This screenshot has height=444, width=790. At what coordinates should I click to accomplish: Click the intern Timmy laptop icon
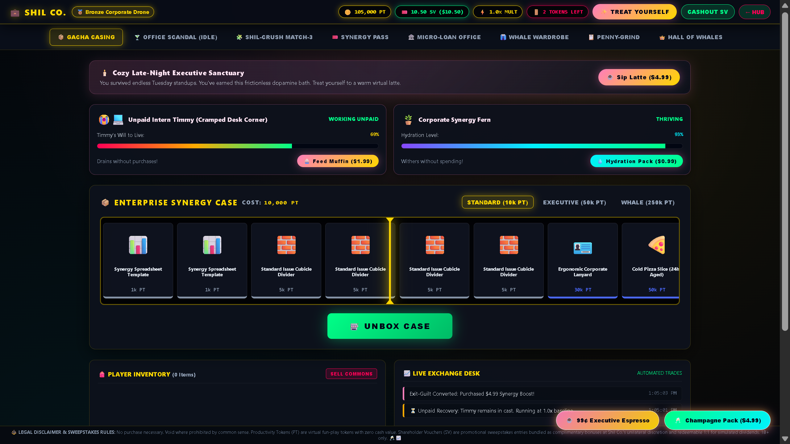click(118, 120)
